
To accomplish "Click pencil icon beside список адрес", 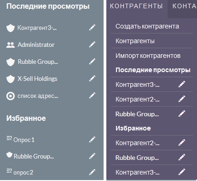I will click(92, 96).
